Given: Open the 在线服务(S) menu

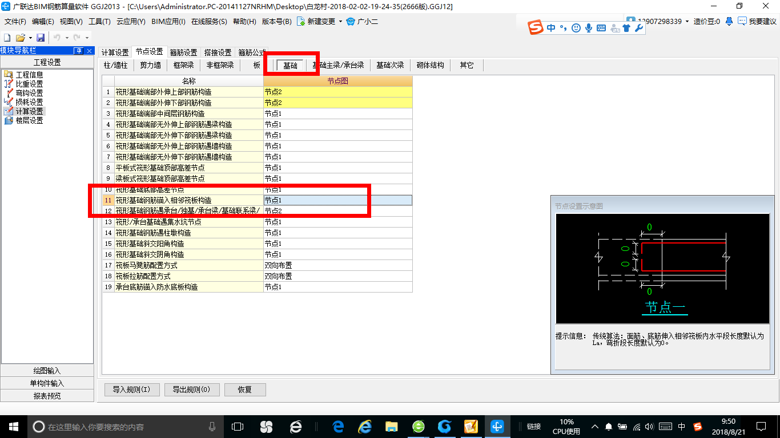Looking at the screenshot, I should pos(210,22).
